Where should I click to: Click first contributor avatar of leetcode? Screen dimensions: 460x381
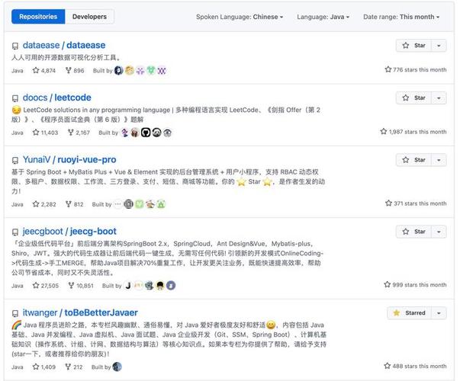pos(124,133)
